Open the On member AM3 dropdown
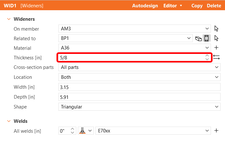 (207, 29)
